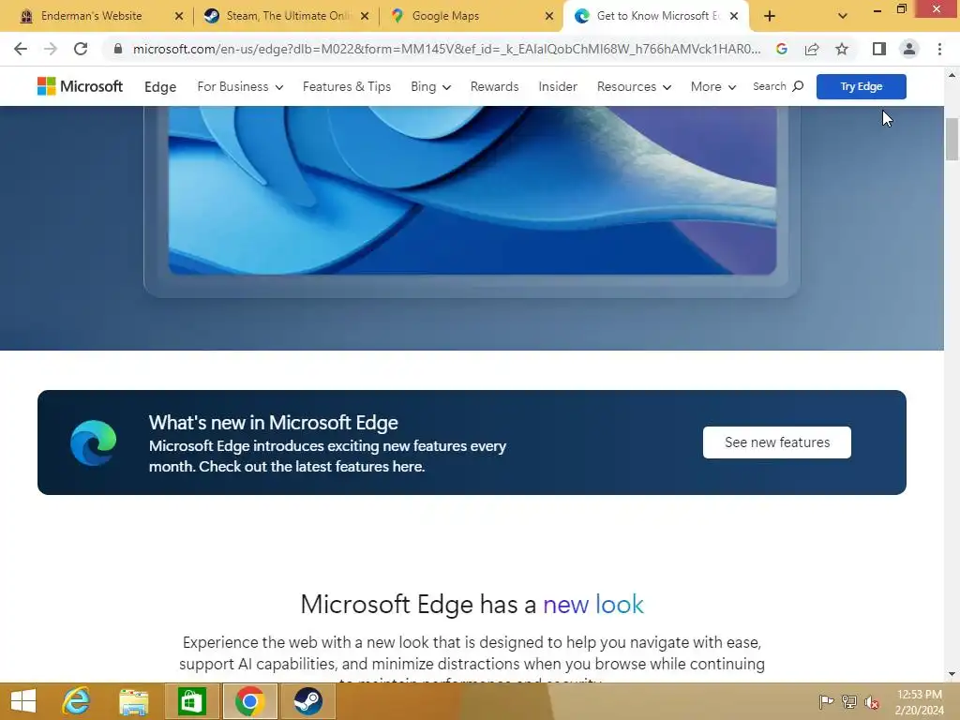Open network tray icon

click(x=848, y=701)
